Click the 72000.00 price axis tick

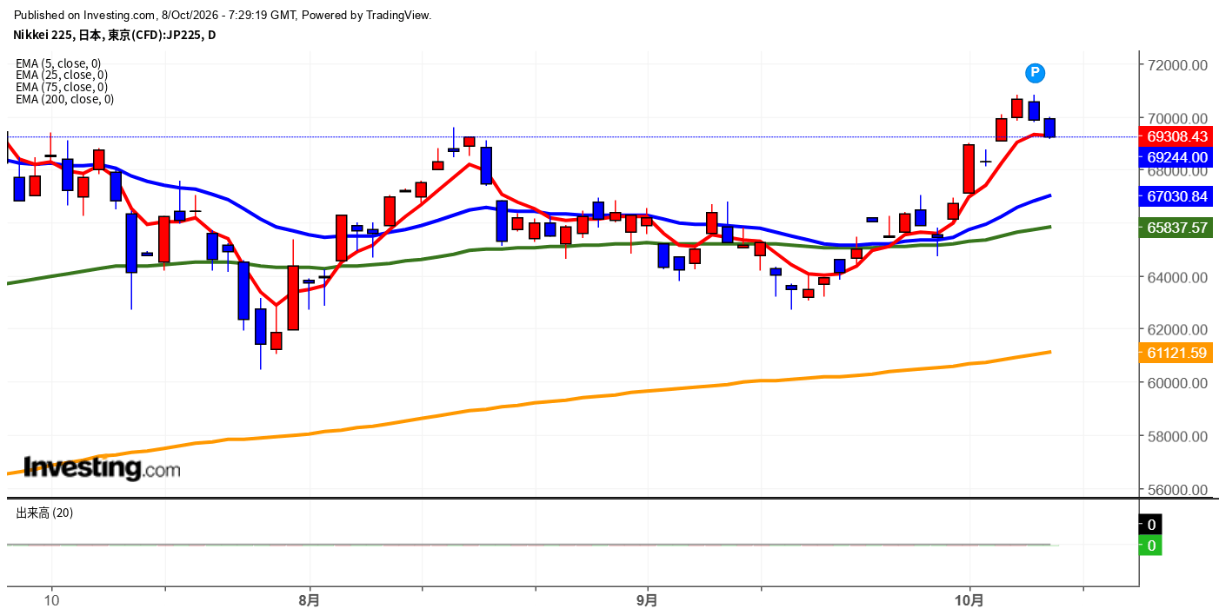[x=1176, y=65]
